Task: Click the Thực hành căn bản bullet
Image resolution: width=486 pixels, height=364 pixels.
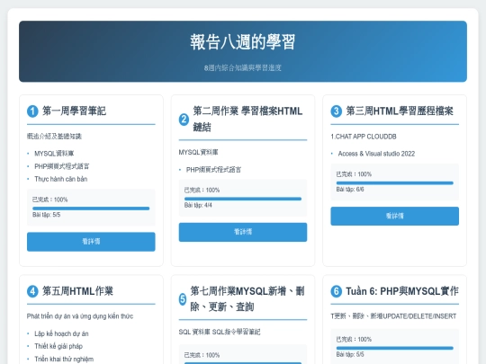Action: point(61,179)
